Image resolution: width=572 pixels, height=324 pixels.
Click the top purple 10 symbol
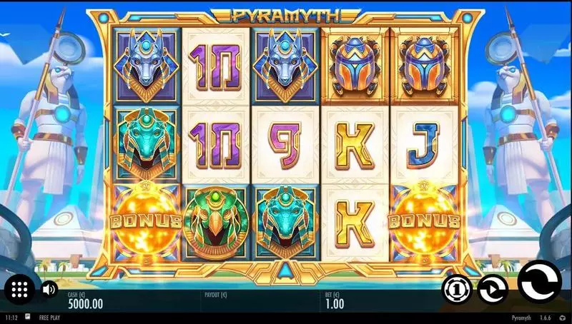point(216,67)
